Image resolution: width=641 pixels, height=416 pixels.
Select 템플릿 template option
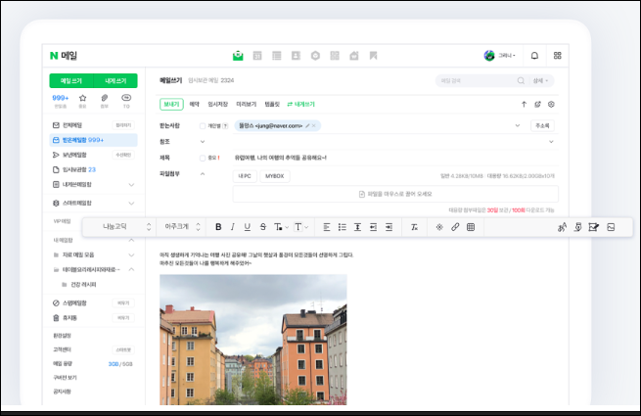272,105
